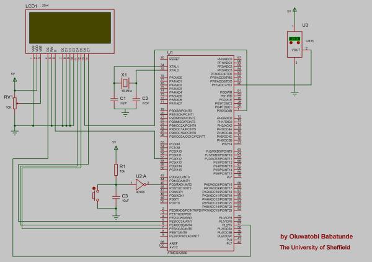Click the AVCC pin label
The image size is (372, 262).
click(x=174, y=247)
